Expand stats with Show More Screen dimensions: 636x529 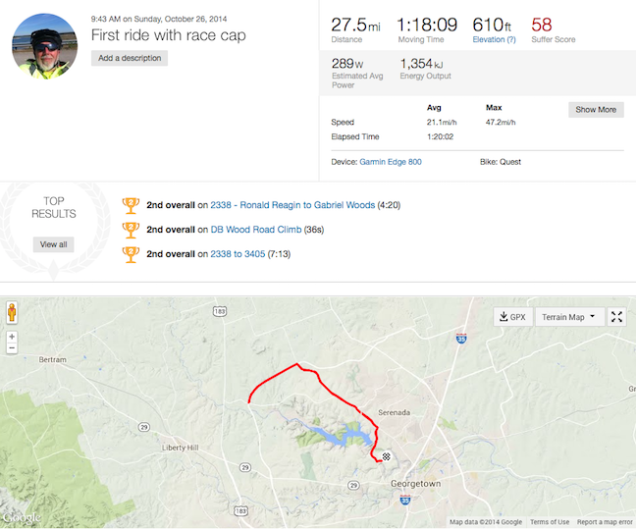click(596, 110)
